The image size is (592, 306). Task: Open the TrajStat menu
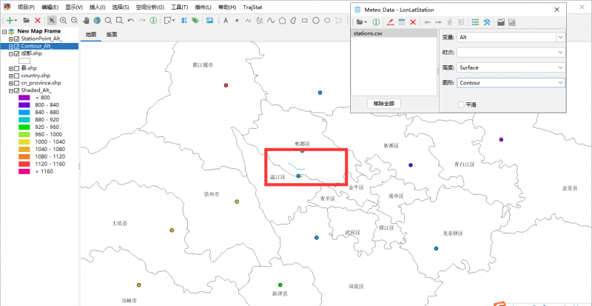[x=253, y=6]
